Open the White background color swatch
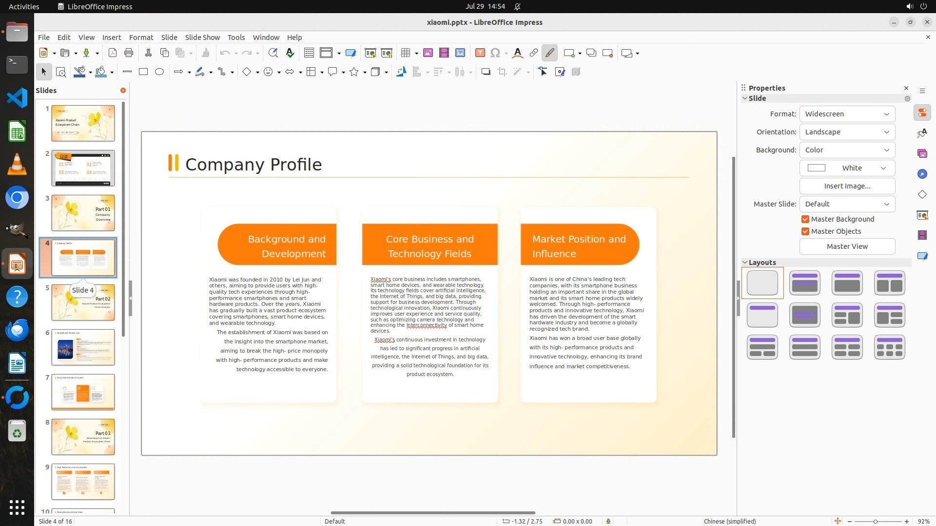Screen dimensions: 936x526 [847, 168]
